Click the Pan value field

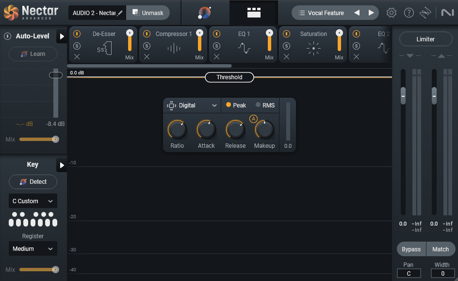(x=409, y=273)
